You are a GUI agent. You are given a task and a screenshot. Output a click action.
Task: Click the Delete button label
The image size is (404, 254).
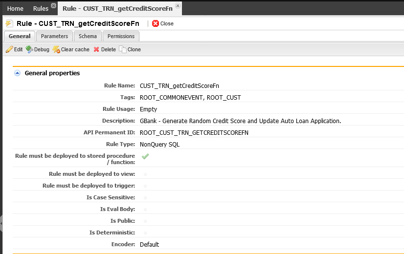point(109,49)
